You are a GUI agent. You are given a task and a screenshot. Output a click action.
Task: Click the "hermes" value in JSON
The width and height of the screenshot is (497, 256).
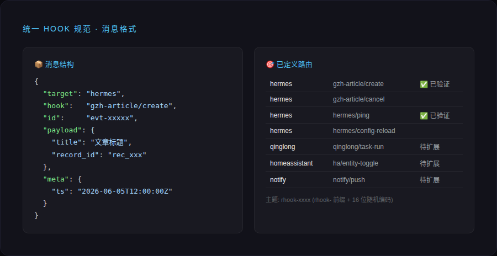[x=104, y=94]
